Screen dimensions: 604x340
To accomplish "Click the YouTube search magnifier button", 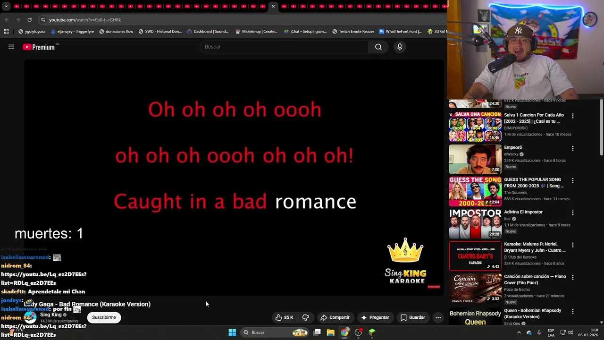I will (x=378, y=47).
